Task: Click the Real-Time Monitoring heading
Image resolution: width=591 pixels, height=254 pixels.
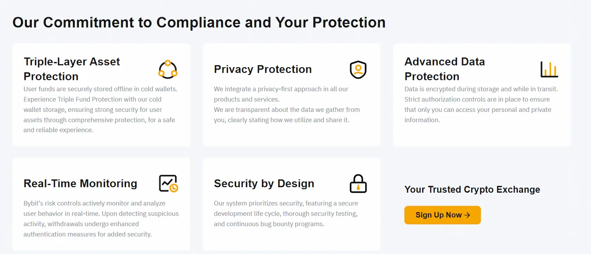Action: pos(80,184)
